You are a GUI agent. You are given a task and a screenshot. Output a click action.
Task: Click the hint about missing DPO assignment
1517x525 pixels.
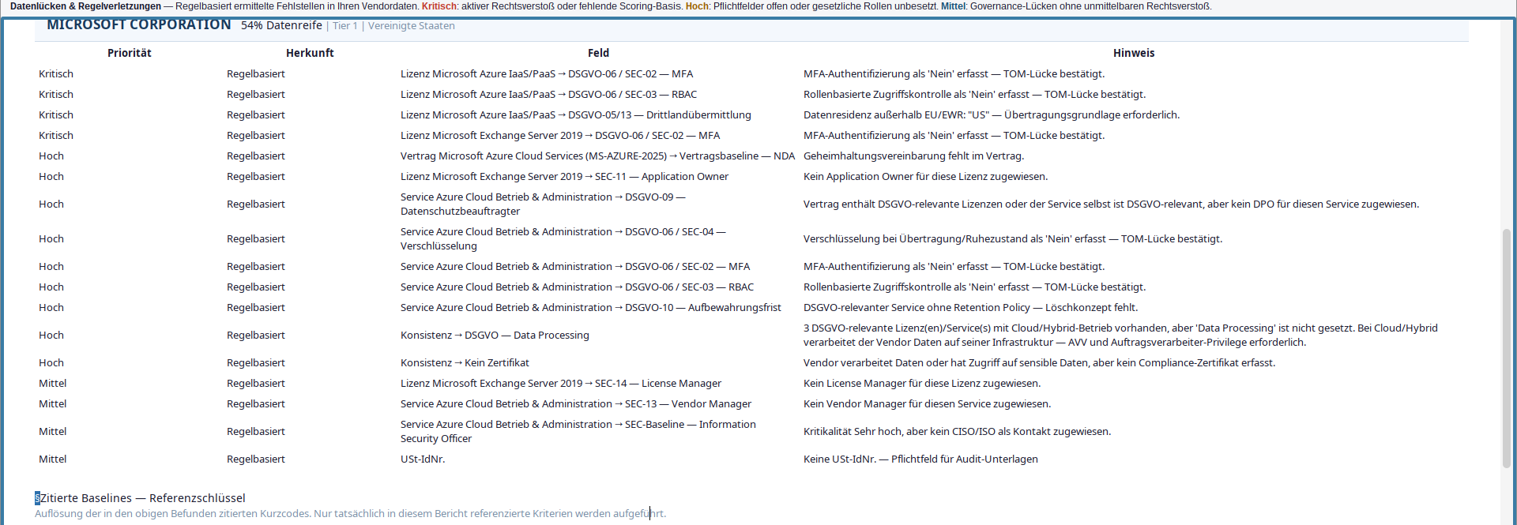1111,204
